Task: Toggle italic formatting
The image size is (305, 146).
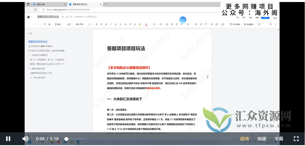Action: [x=111, y=24]
